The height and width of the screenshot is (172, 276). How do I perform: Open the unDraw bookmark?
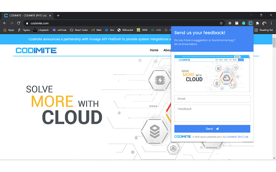pos(60,30)
